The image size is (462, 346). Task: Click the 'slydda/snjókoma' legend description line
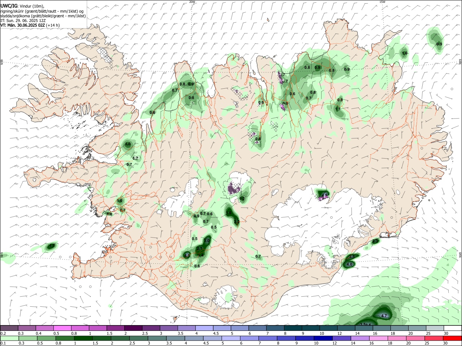[43, 16]
